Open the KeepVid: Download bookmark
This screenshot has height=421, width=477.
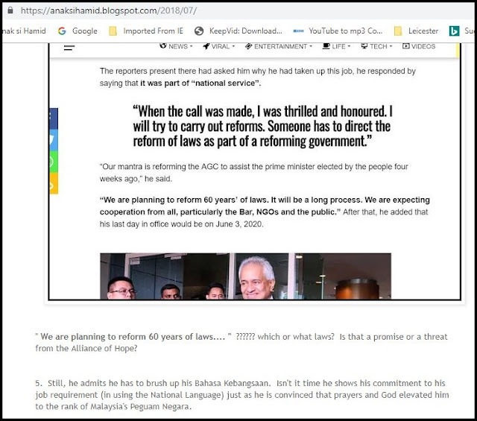click(238, 31)
